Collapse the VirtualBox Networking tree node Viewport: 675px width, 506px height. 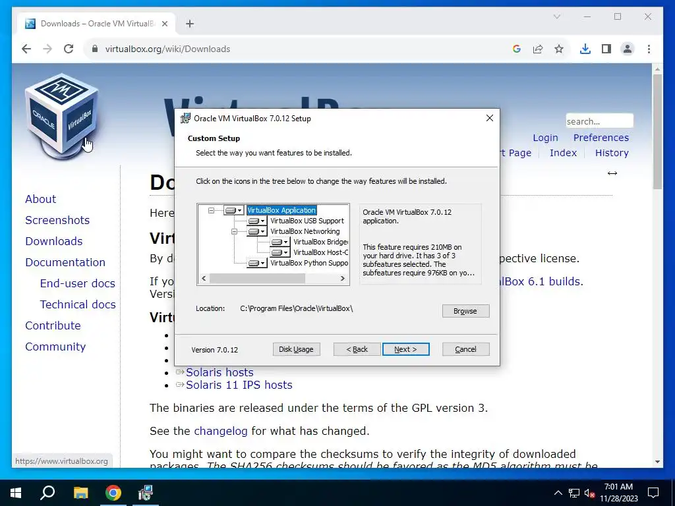234,231
